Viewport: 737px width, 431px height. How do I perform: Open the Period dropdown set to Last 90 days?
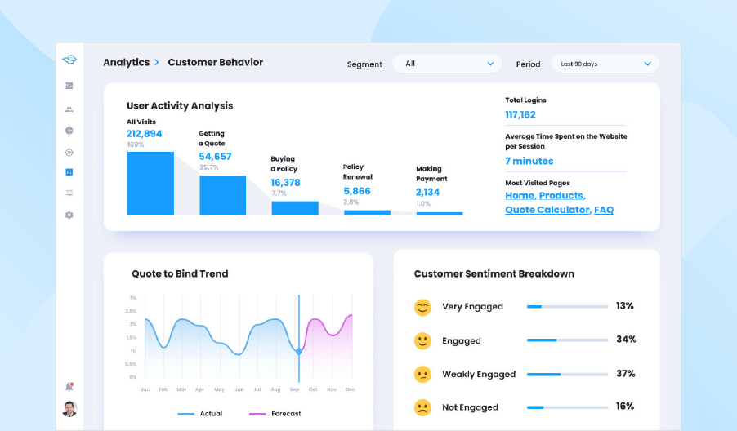tap(605, 64)
